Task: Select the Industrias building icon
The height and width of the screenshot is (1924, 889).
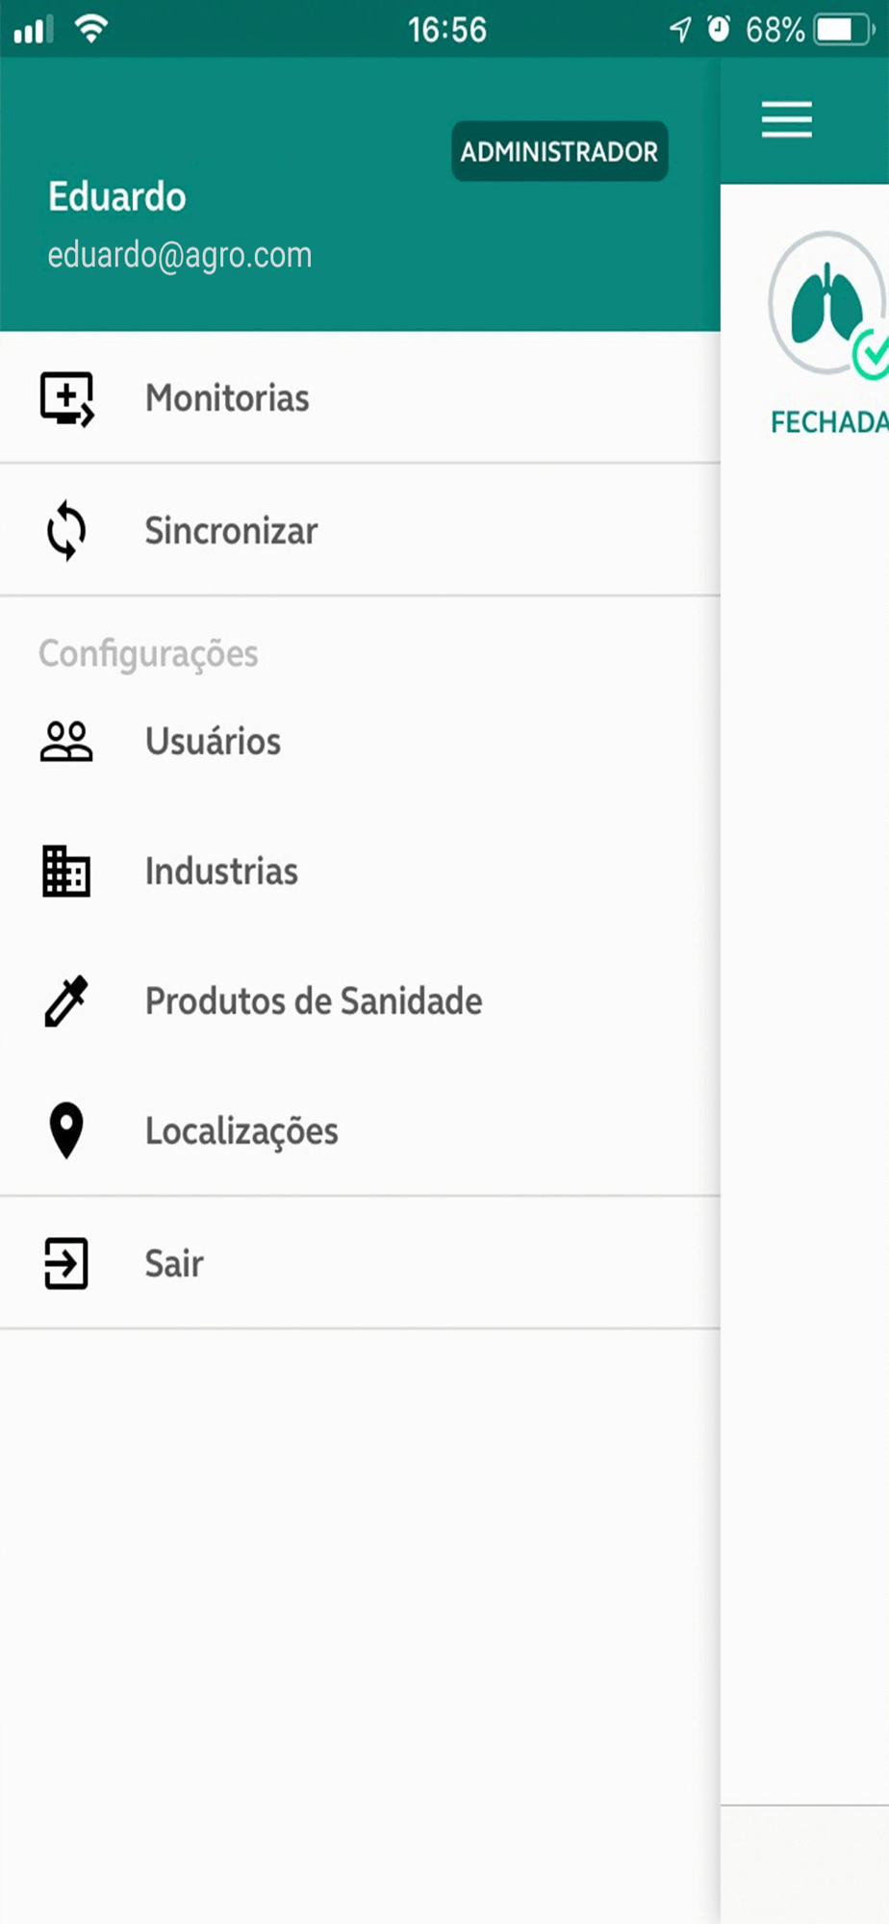Action: coord(66,872)
